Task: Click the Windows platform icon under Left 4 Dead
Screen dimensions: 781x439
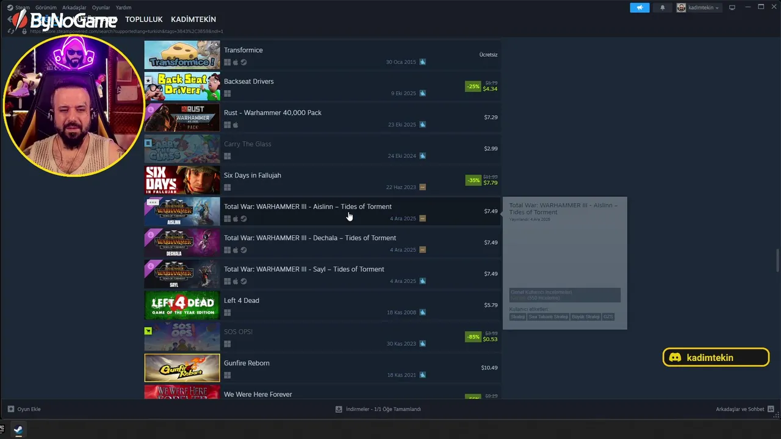Action: pos(228,313)
